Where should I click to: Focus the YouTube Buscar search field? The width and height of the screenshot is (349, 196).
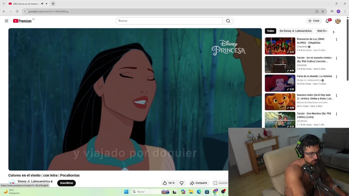(169, 21)
